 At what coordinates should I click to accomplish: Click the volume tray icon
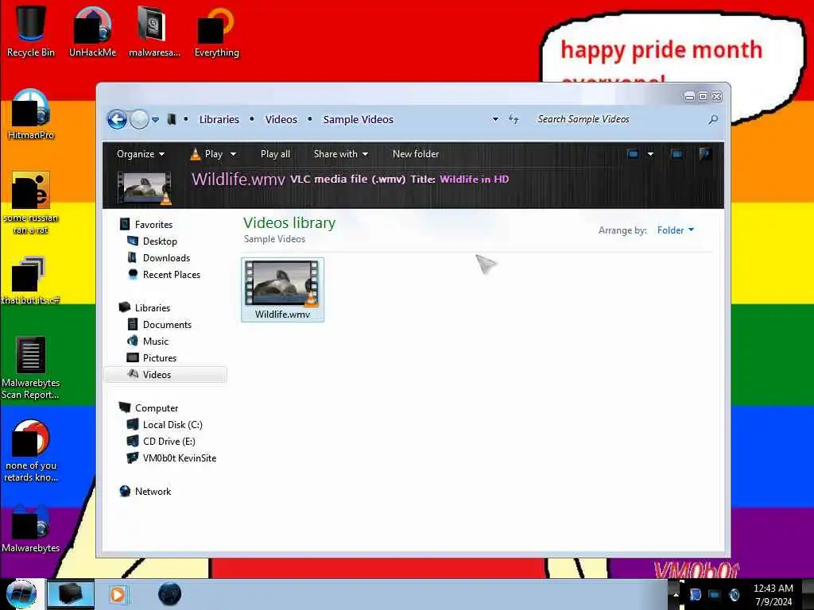pos(734,594)
